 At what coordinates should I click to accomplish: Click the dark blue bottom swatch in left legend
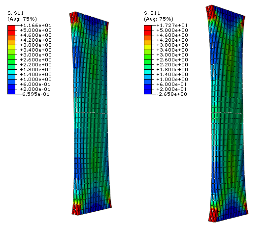[x=11, y=92]
